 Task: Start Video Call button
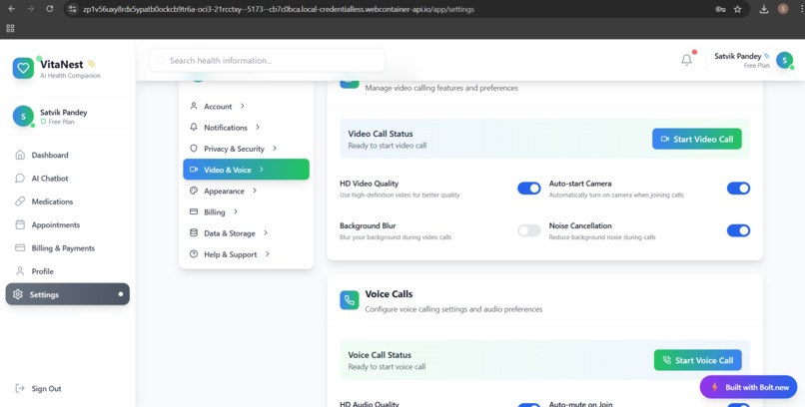point(697,139)
